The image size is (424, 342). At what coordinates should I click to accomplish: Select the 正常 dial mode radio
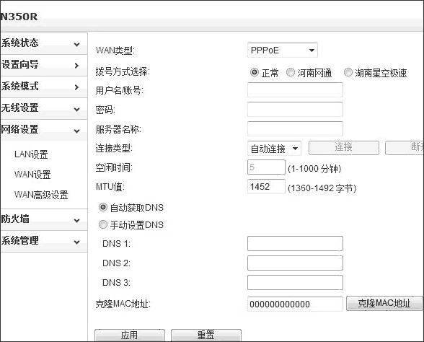(254, 72)
